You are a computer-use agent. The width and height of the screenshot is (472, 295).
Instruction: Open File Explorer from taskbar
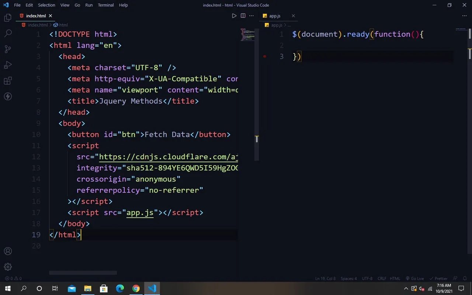87,288
